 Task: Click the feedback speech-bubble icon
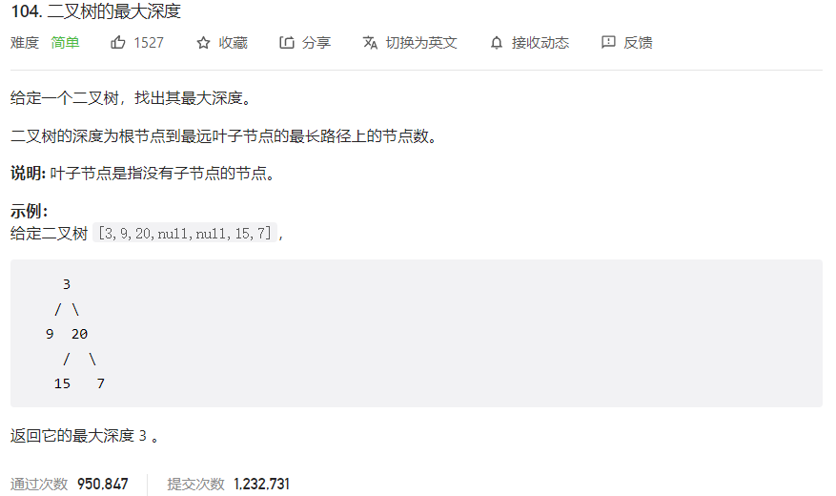click(608, 42)
